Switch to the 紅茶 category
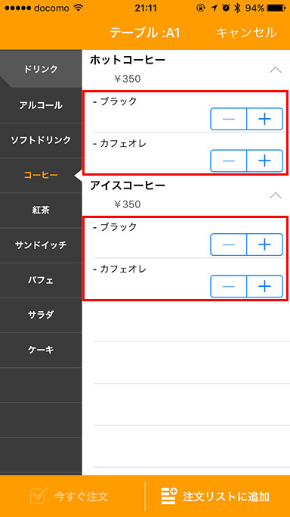 click(x=41, y=210)
